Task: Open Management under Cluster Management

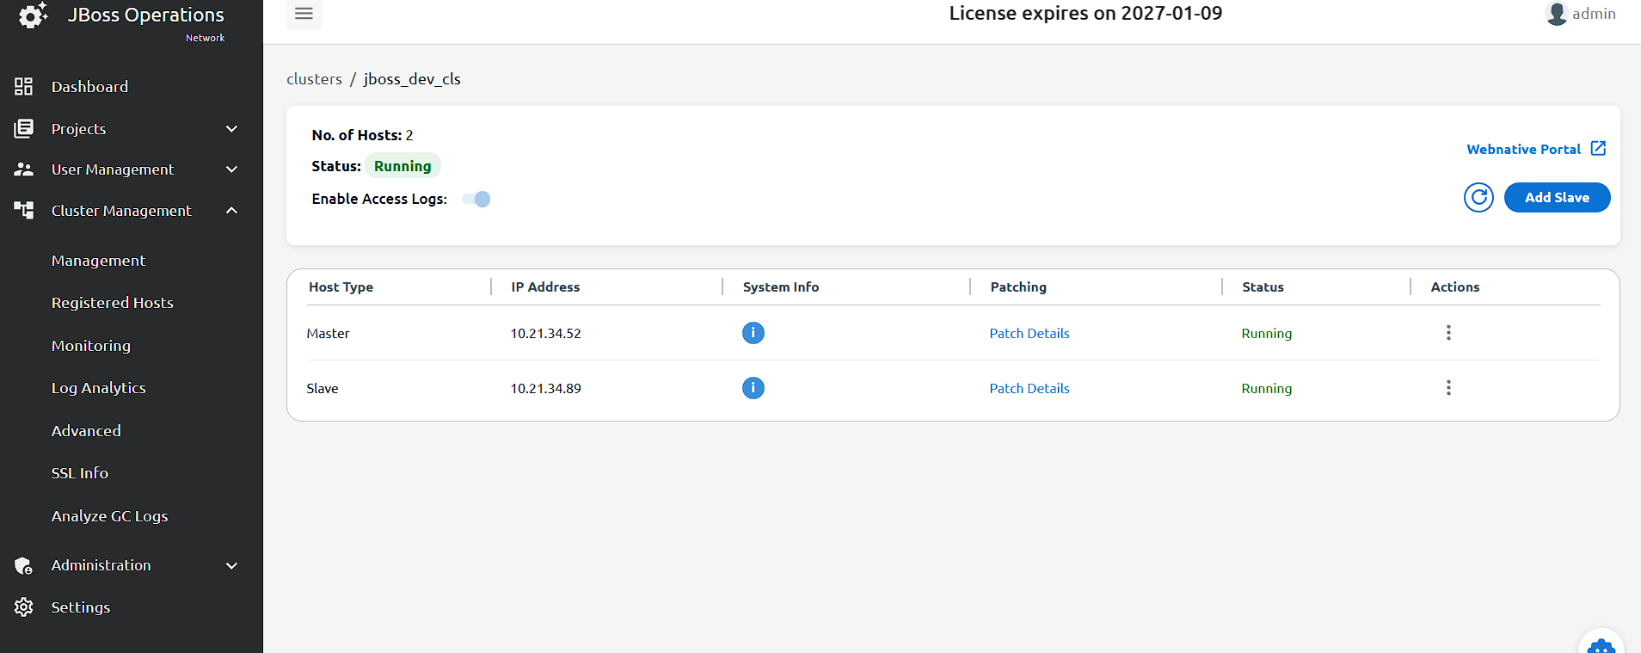Action: (98, 260)
